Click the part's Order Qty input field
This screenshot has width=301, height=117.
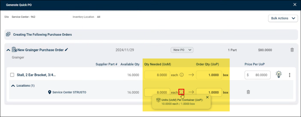[209, 75]
